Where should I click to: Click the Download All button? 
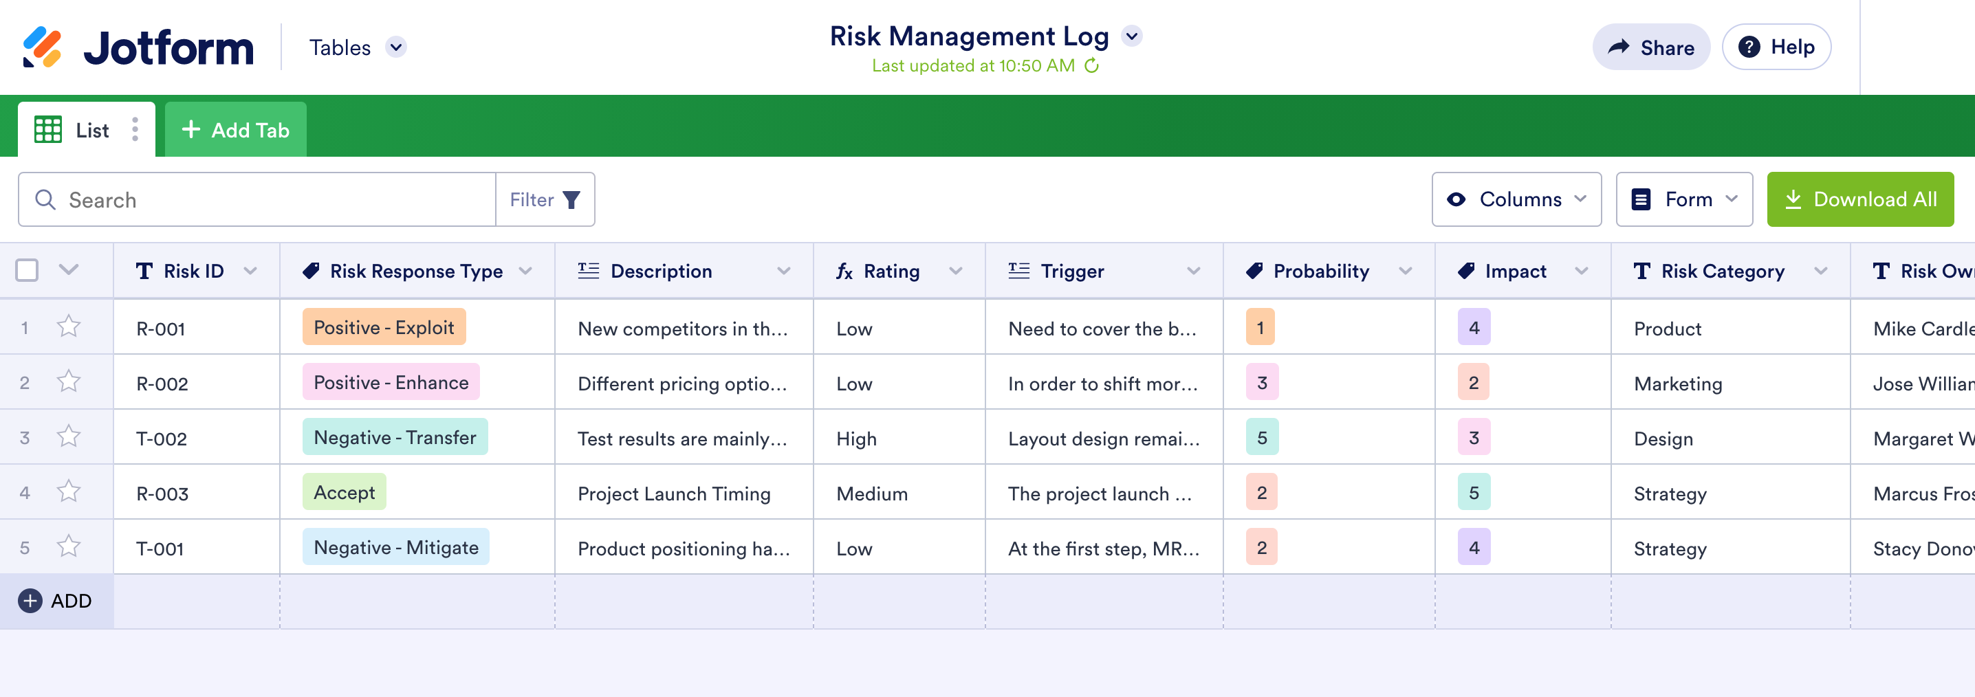pos(1859,199)
